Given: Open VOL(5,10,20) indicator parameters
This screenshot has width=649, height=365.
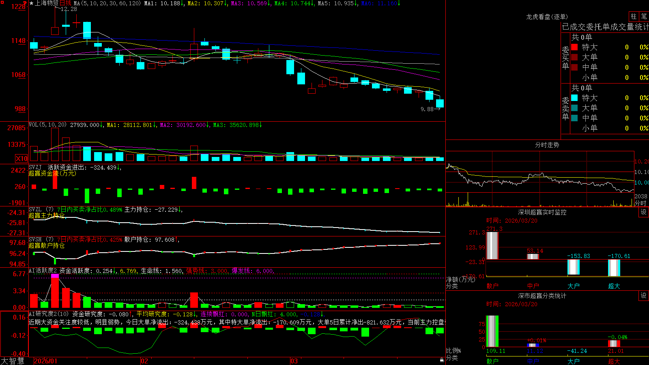Looking at the screenshot, I should [47, 125].
